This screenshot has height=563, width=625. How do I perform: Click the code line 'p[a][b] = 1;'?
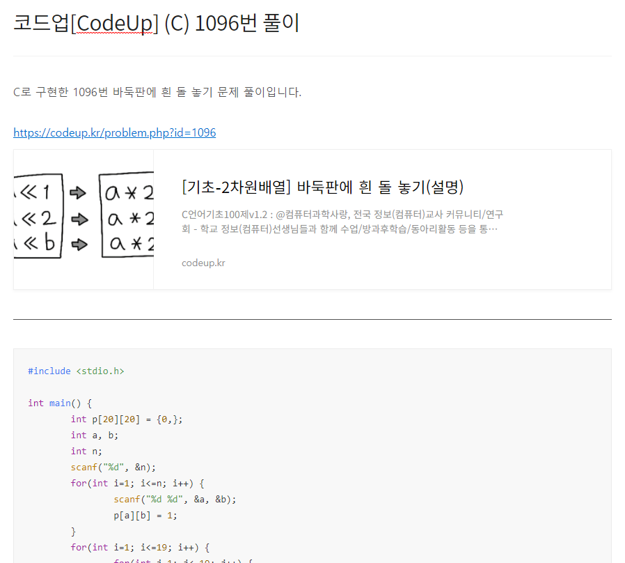(145, 516)
